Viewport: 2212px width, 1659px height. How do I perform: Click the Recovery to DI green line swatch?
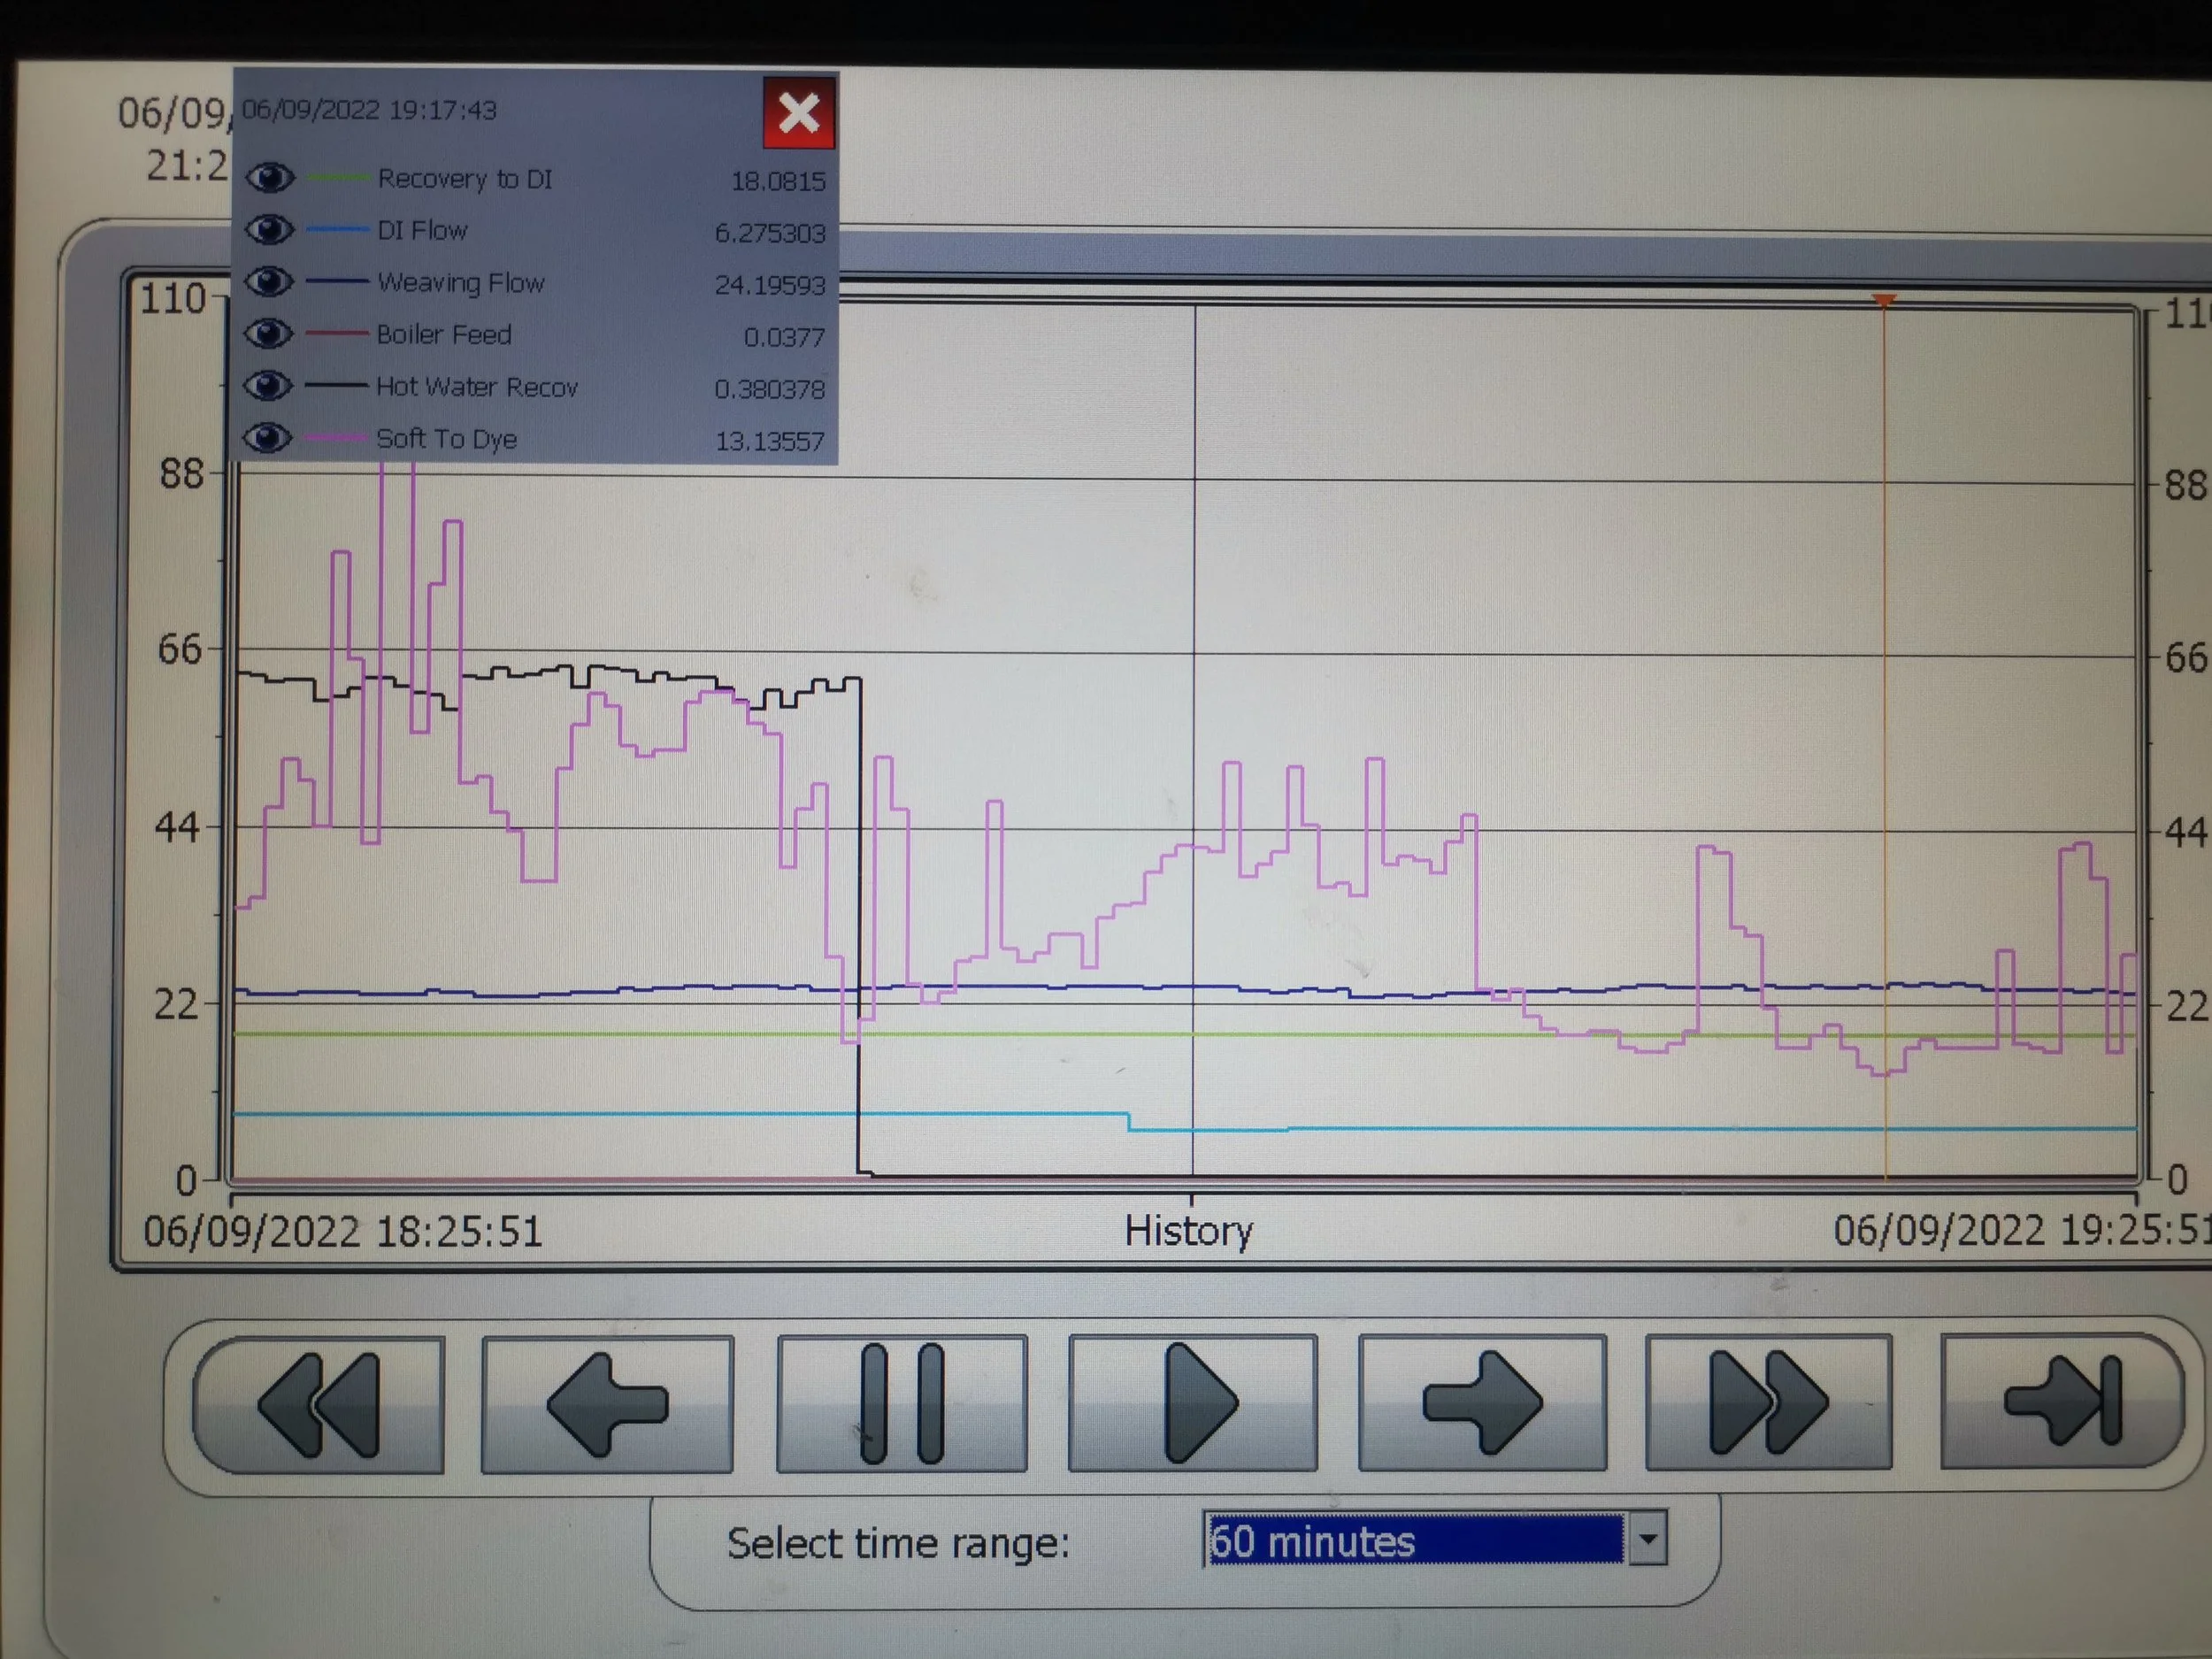pyautogui.click(x=338, y=178)
